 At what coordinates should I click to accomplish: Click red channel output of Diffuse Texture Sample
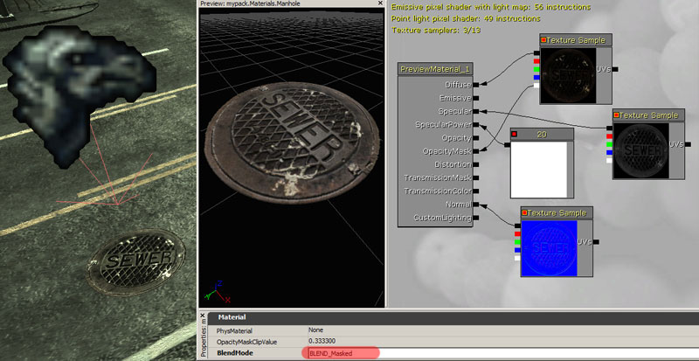pyautogui.click(x=536, y=61)
